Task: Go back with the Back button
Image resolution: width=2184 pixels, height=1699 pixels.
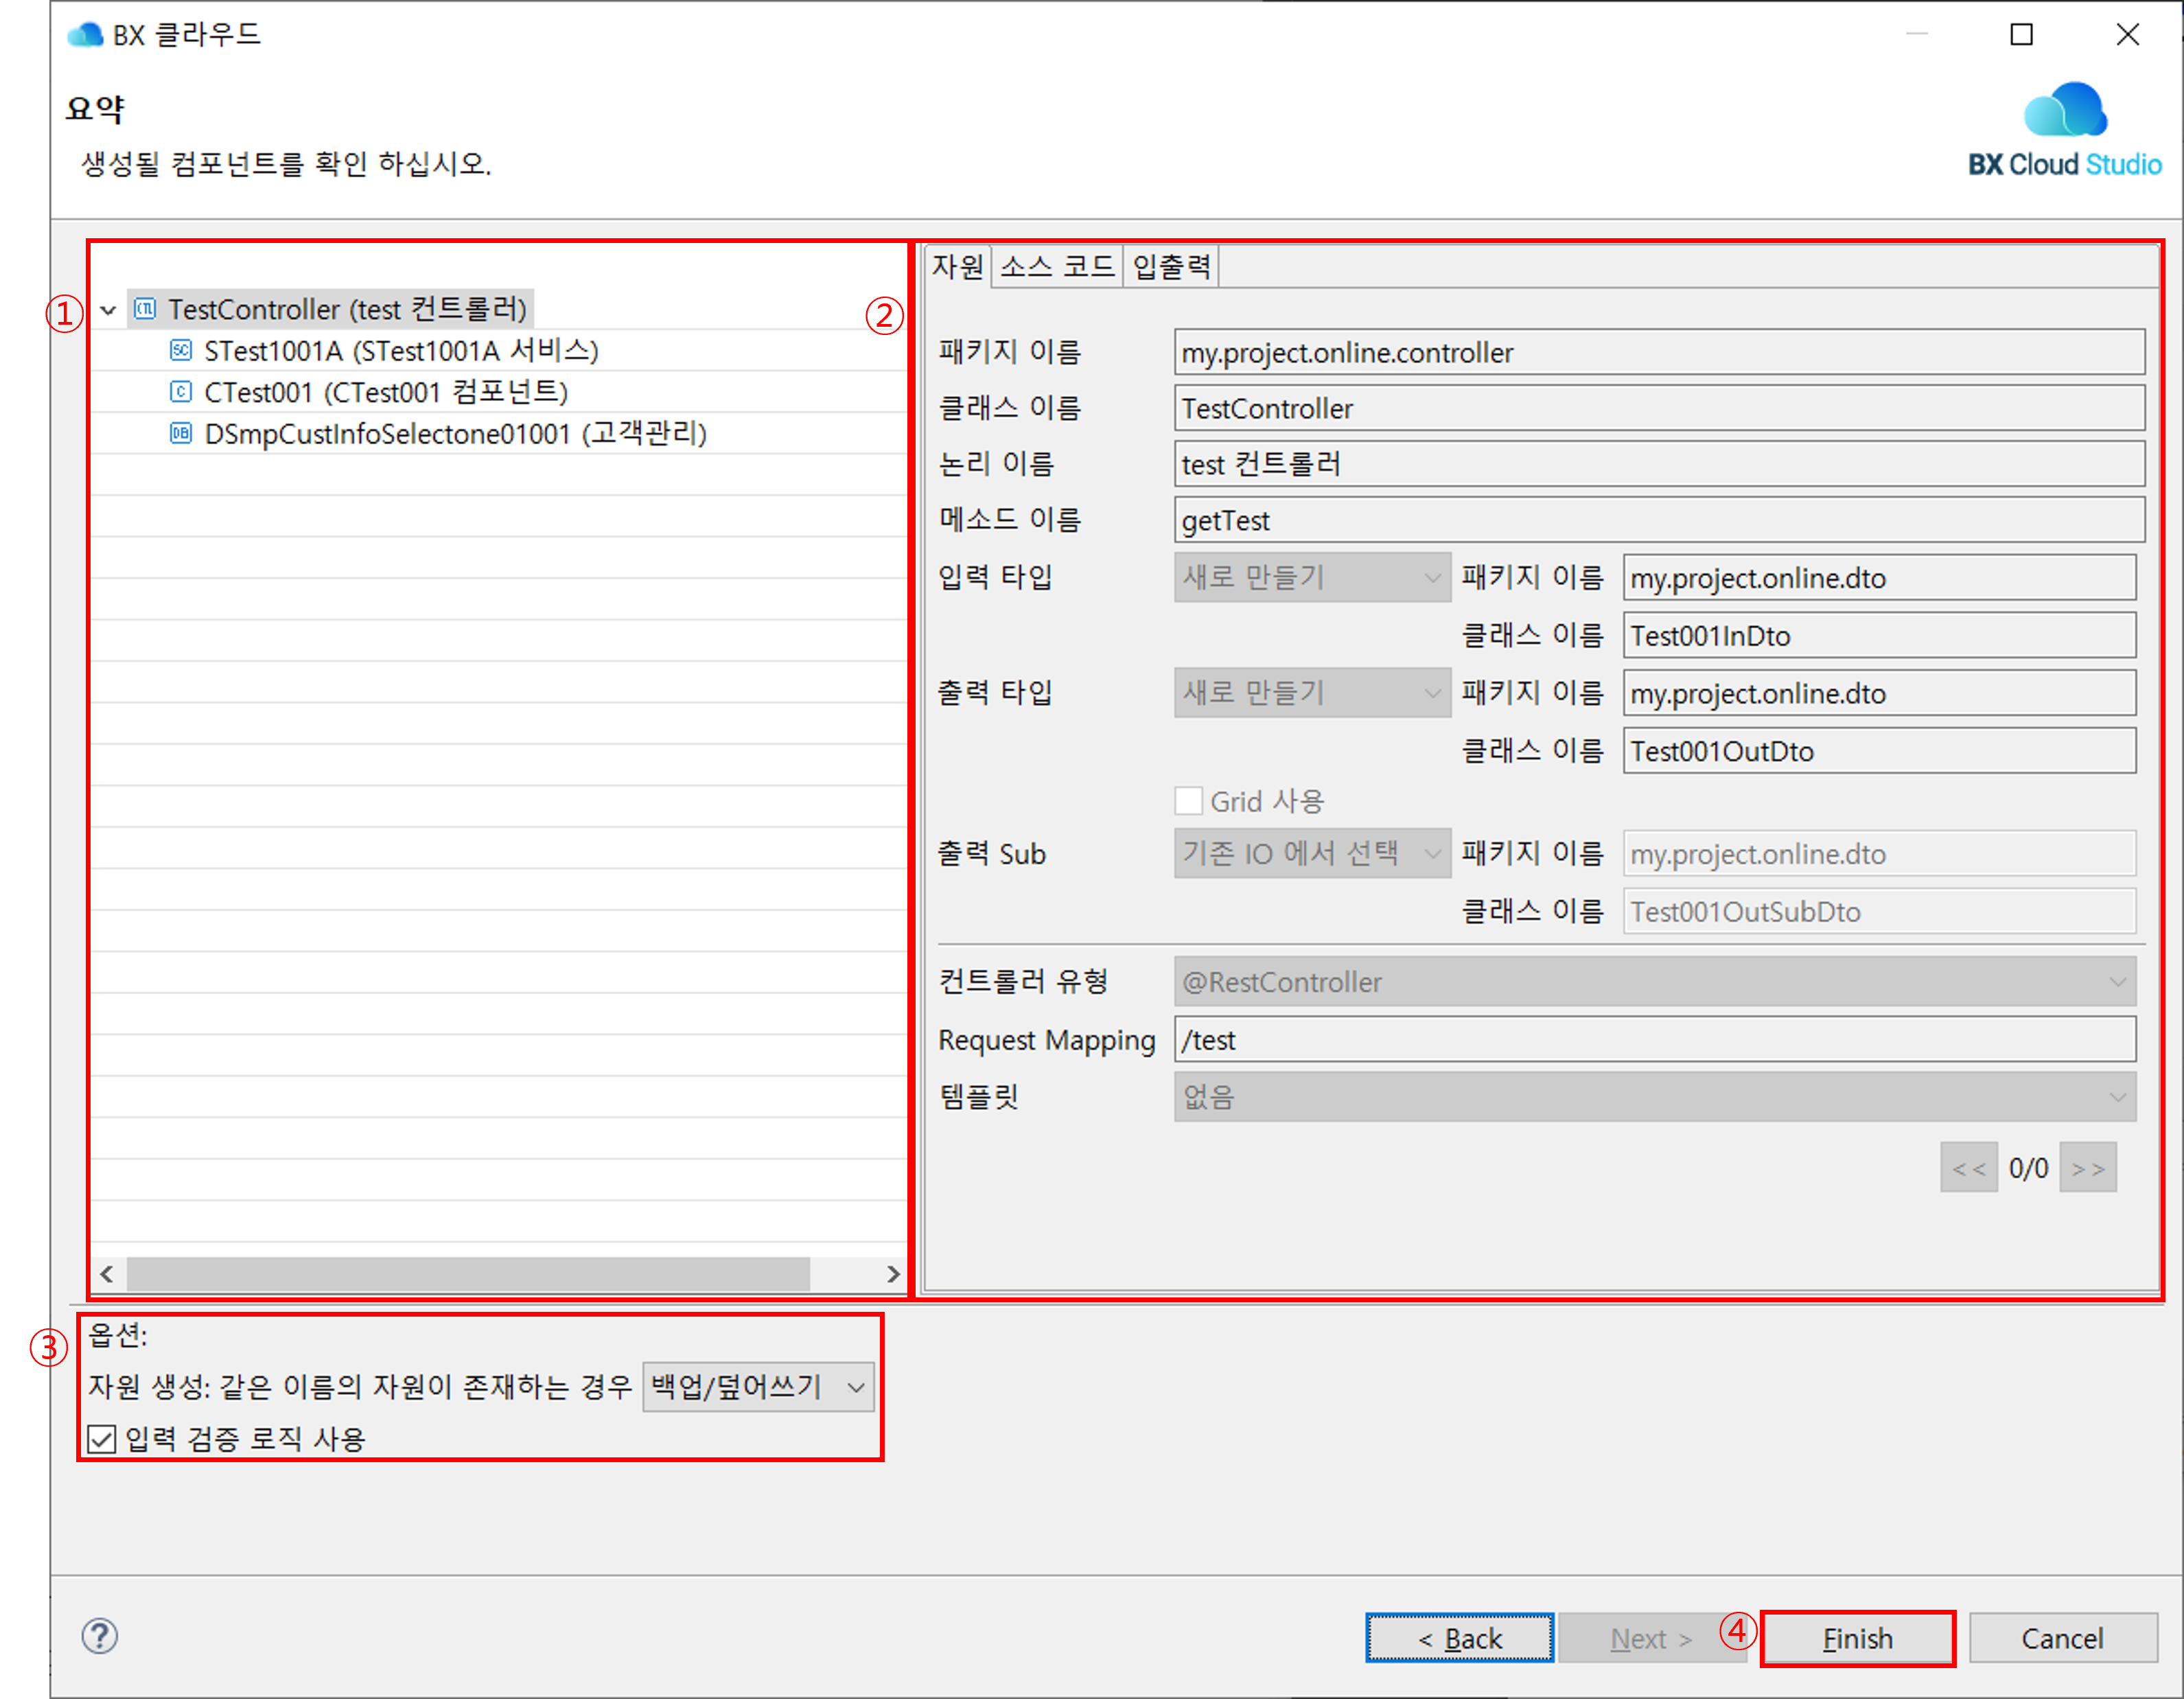Action: [1459, 1638]
